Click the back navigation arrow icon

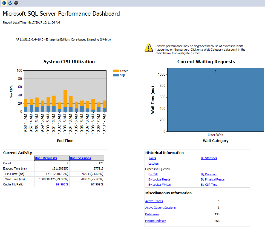coord(4,3)
